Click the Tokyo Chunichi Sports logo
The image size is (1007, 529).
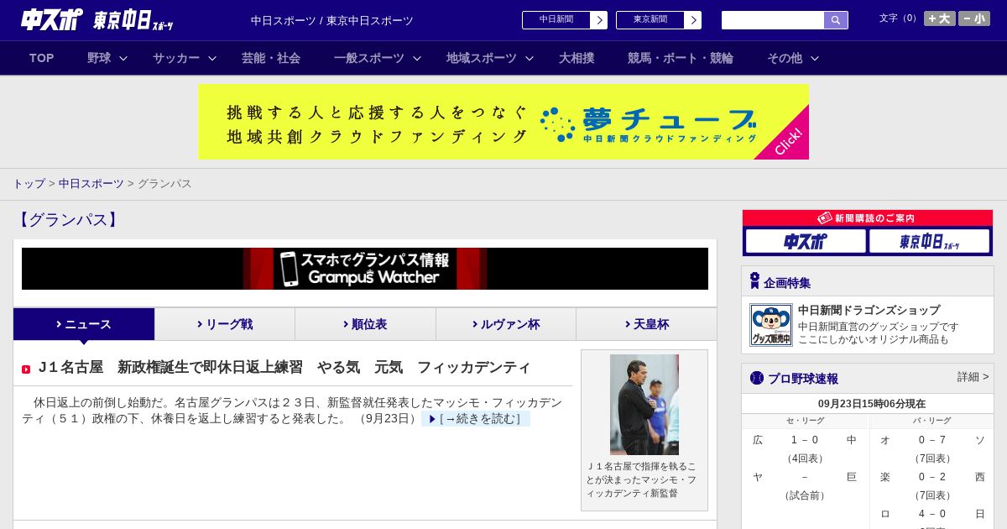(133, 20)
